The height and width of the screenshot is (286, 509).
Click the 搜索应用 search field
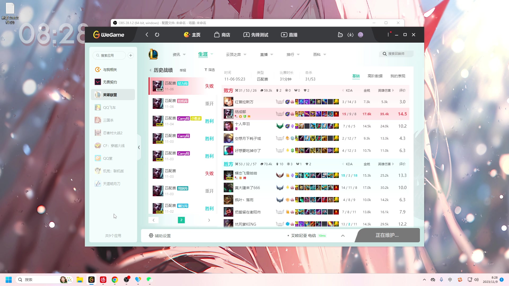(109, 55)
